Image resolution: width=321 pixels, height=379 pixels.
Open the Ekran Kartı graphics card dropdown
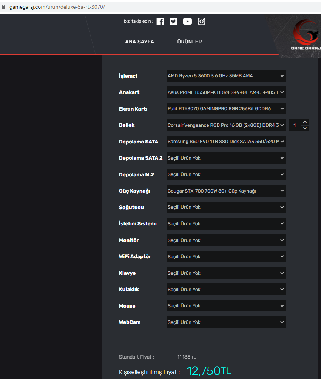pyautogui.click(x=226, y=109)
